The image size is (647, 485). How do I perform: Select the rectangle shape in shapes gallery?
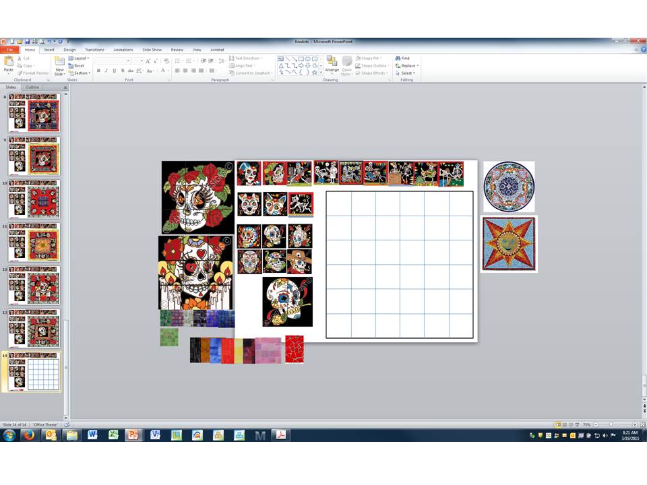[301, 59]
